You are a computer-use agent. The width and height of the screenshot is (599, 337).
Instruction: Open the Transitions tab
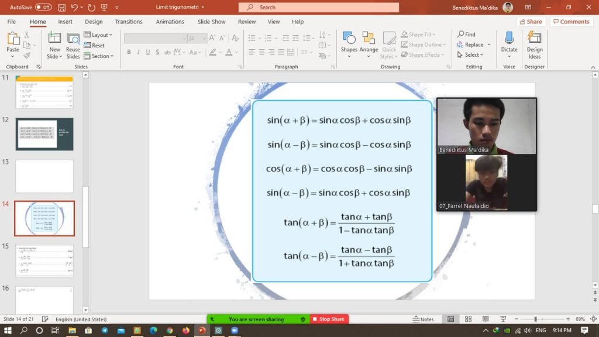pos(129,22)
